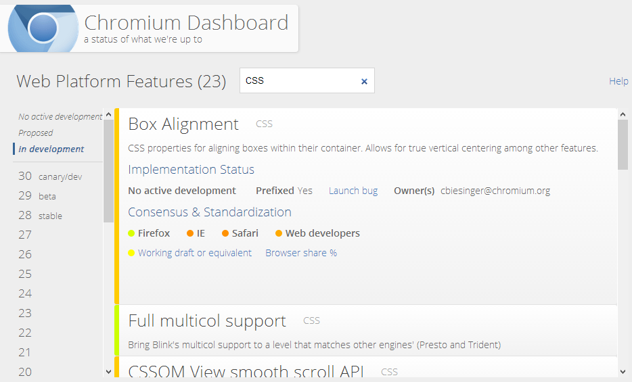
Task: Expand CSSOM View smooth scroll API feature
Action: pos(246,371)
